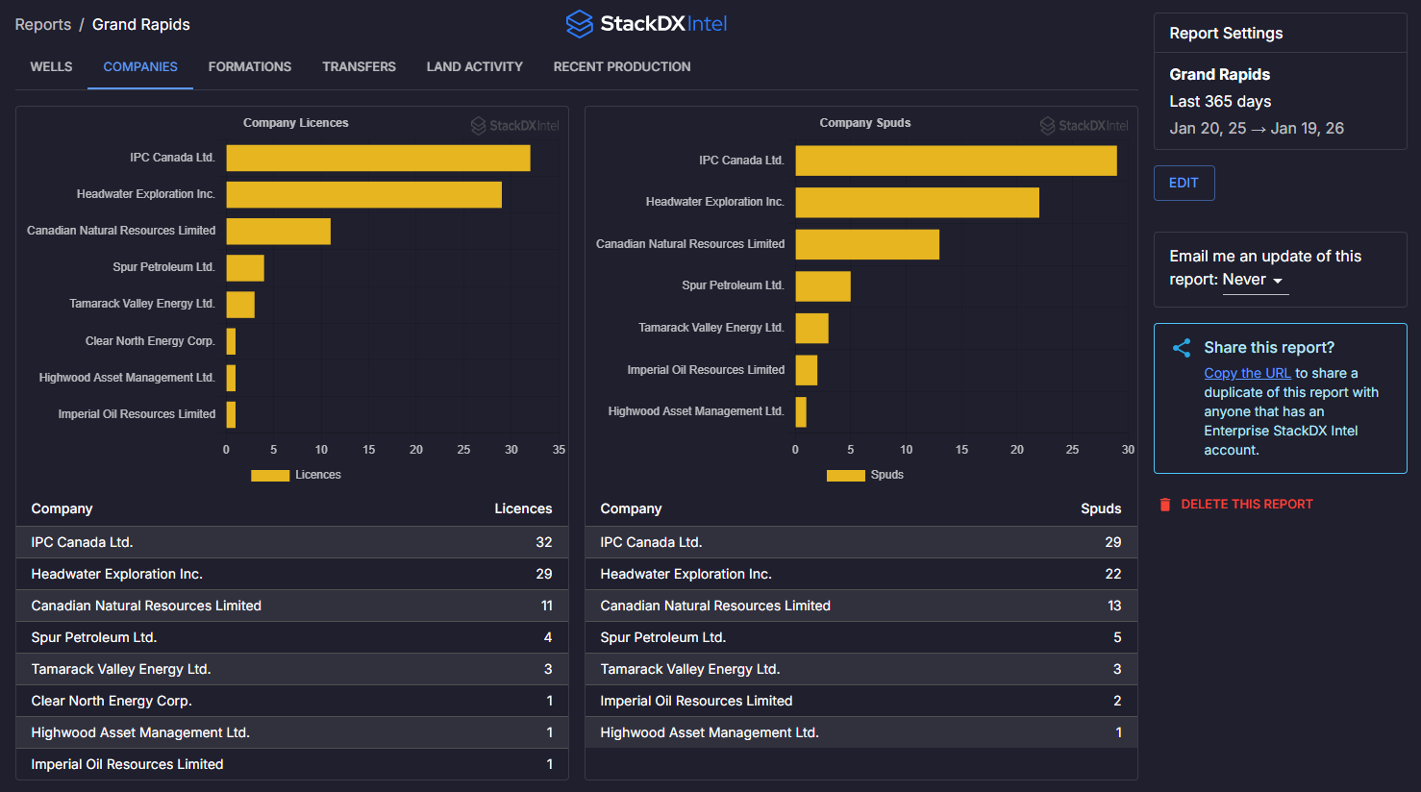Switch to the Wells tab
This screenshot has width=1421, height=792.
51,66
